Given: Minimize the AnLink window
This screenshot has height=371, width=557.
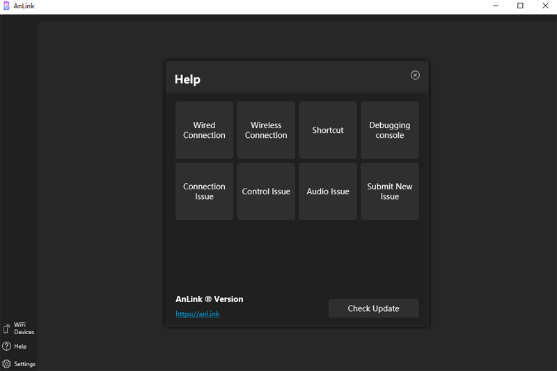Looking at the screenshot, I should [x=496, y=6].
